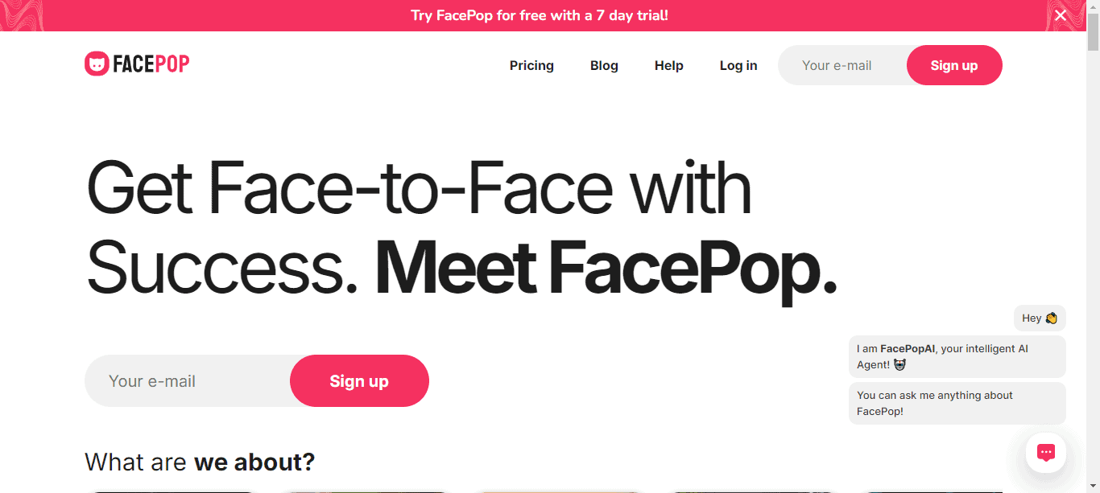Viewport: 1100px width, 493px height.
Task: Click the FacePopAI introduction message
Action: (942, 356)
